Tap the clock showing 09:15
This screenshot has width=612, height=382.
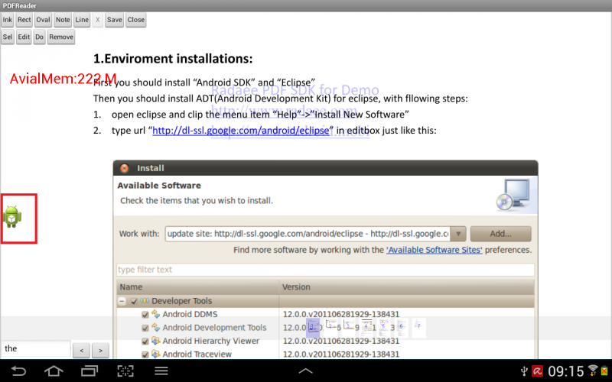(565, 371)
